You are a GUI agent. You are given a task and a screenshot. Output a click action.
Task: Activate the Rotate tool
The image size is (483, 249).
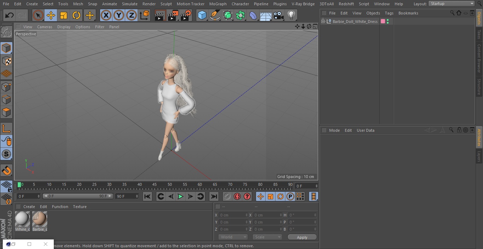click(76, 15)
